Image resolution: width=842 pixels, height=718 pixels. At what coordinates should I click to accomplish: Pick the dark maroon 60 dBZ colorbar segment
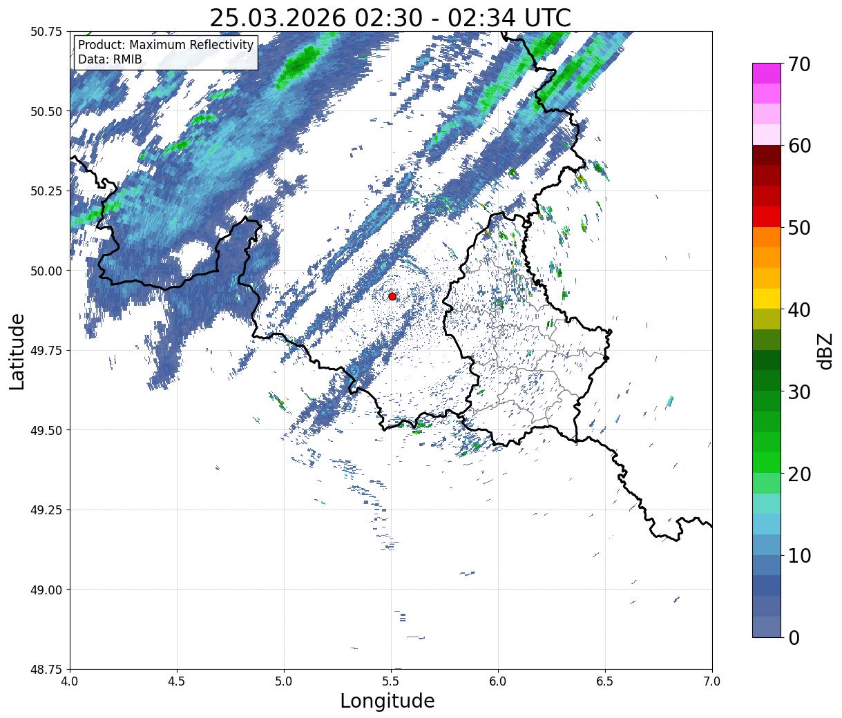coord(767,155)
